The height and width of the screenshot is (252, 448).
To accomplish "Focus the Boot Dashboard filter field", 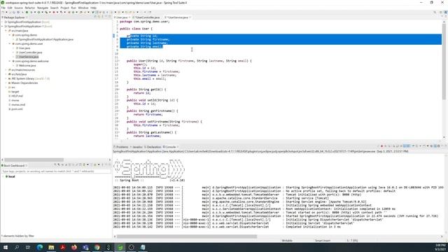I will tap(56, 171).
